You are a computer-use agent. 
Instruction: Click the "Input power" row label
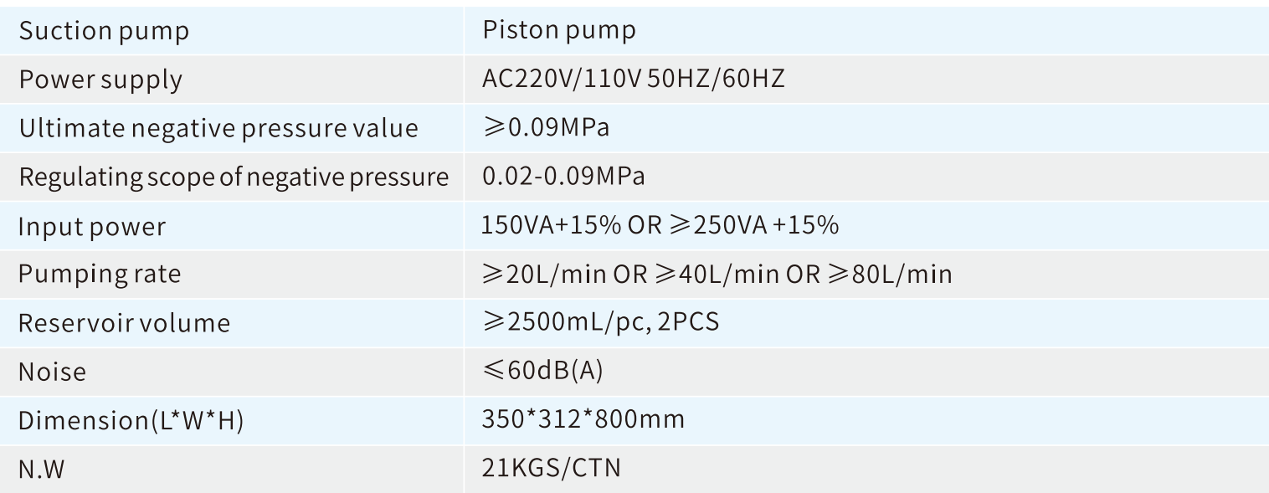pyautogui.click(x=92, y=226)
